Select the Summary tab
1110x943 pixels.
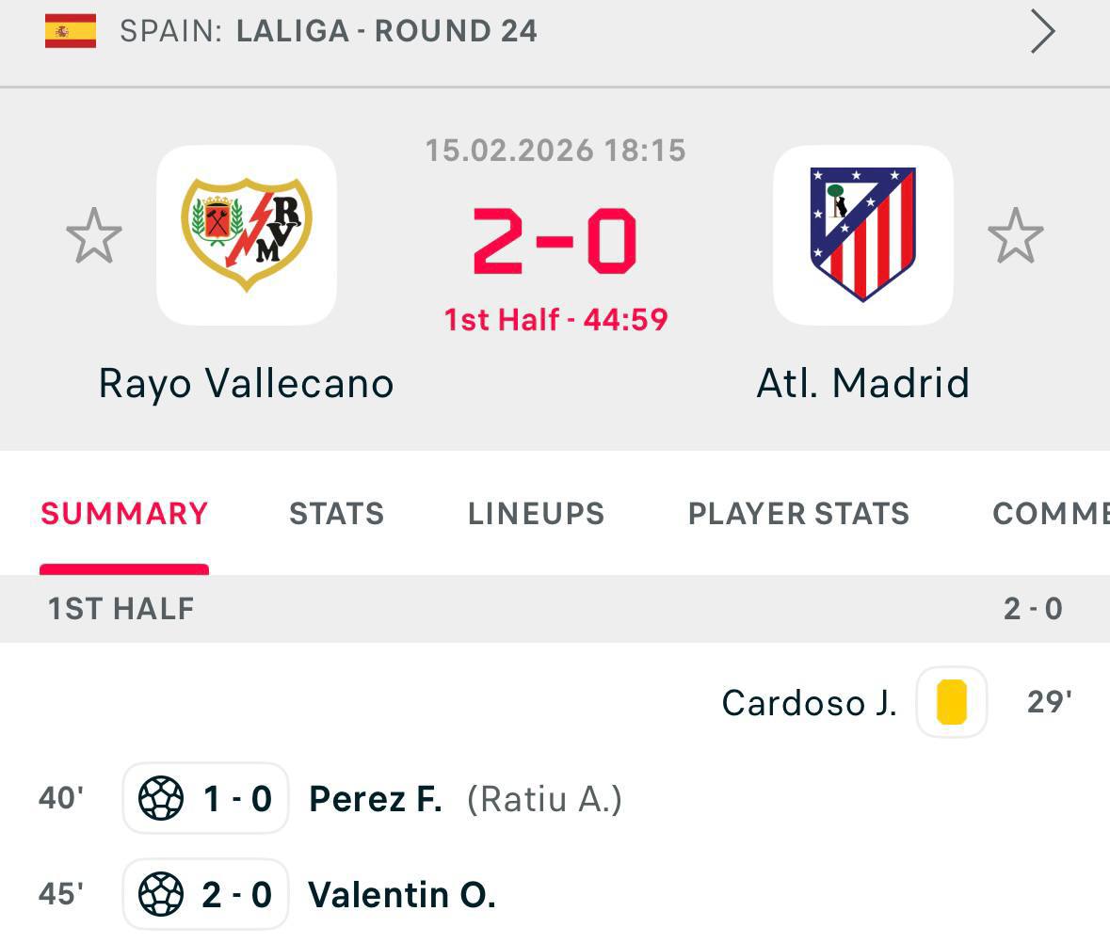pyautogui.click(x=124, y=514)
